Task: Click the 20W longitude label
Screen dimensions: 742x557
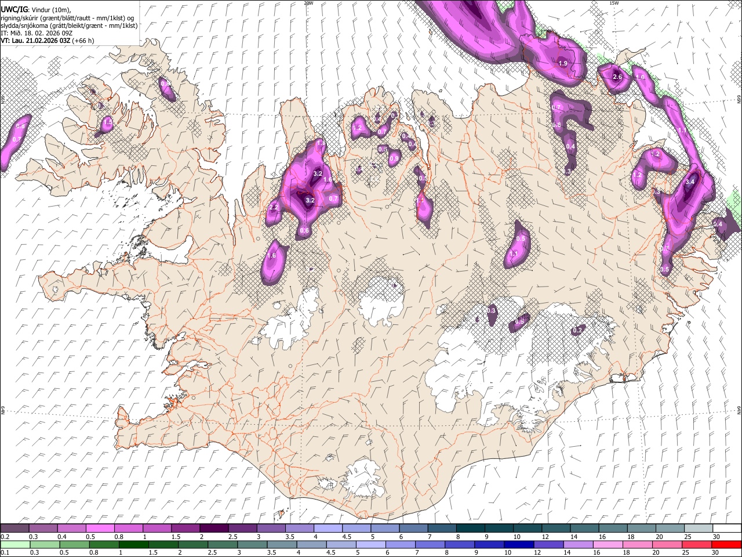Action: coord(308,3)
